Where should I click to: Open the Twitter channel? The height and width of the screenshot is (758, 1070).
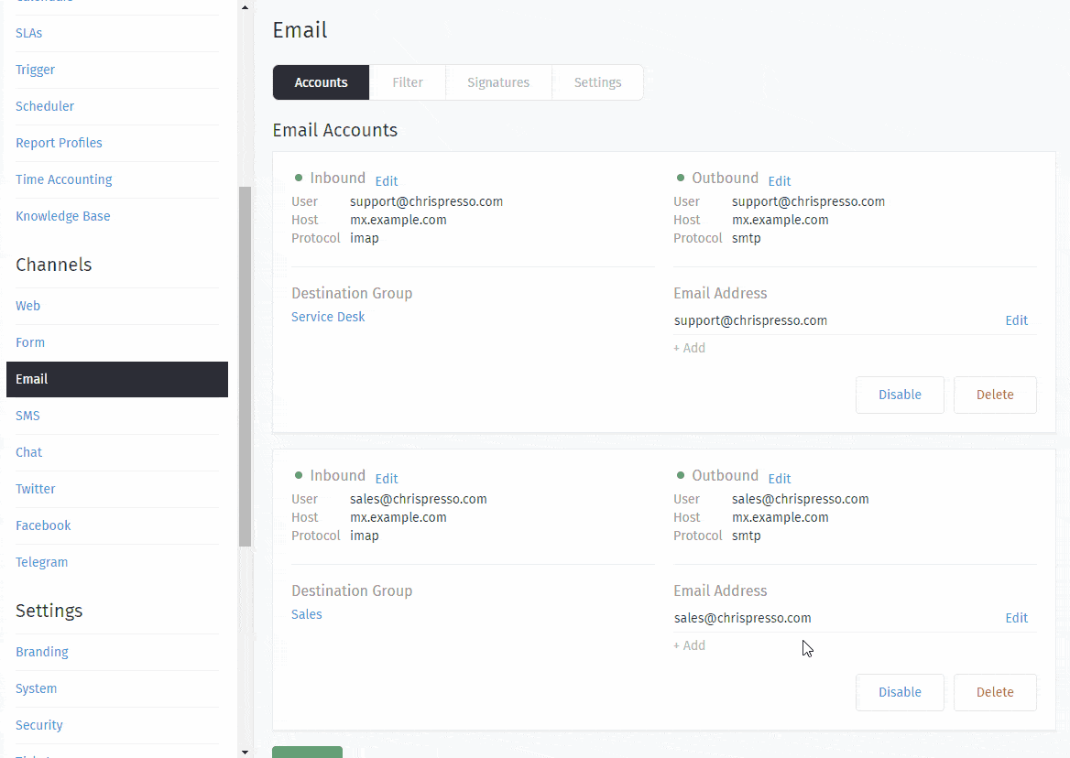tap(36, 489)
